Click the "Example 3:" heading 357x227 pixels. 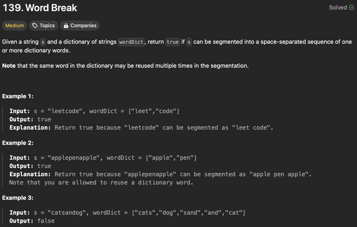click(18, 198)
